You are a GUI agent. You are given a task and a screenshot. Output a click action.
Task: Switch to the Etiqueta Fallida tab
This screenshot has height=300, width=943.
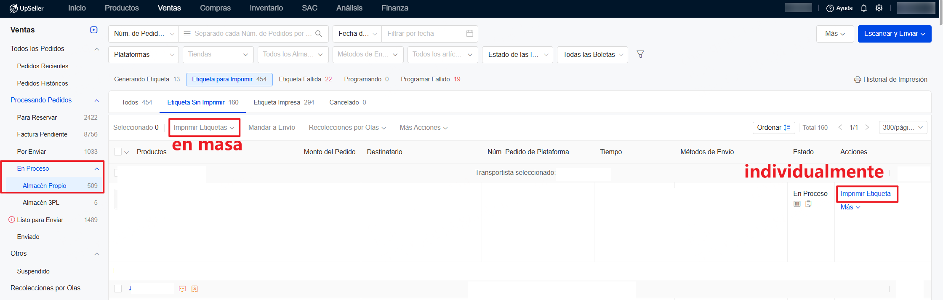click(x=305, y=79)
